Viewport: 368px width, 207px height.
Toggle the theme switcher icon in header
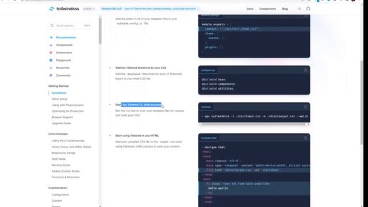point(300,9)
